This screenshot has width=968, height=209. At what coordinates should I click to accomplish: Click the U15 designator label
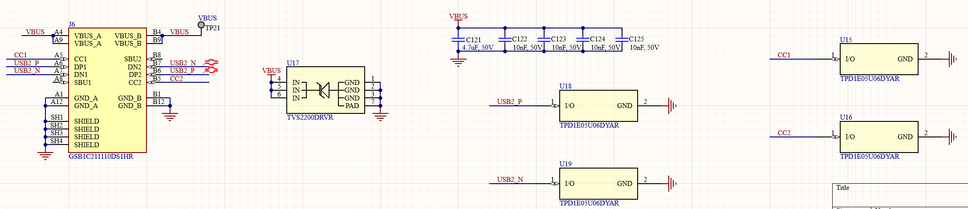pyautogui.click(x=846, y=40)
